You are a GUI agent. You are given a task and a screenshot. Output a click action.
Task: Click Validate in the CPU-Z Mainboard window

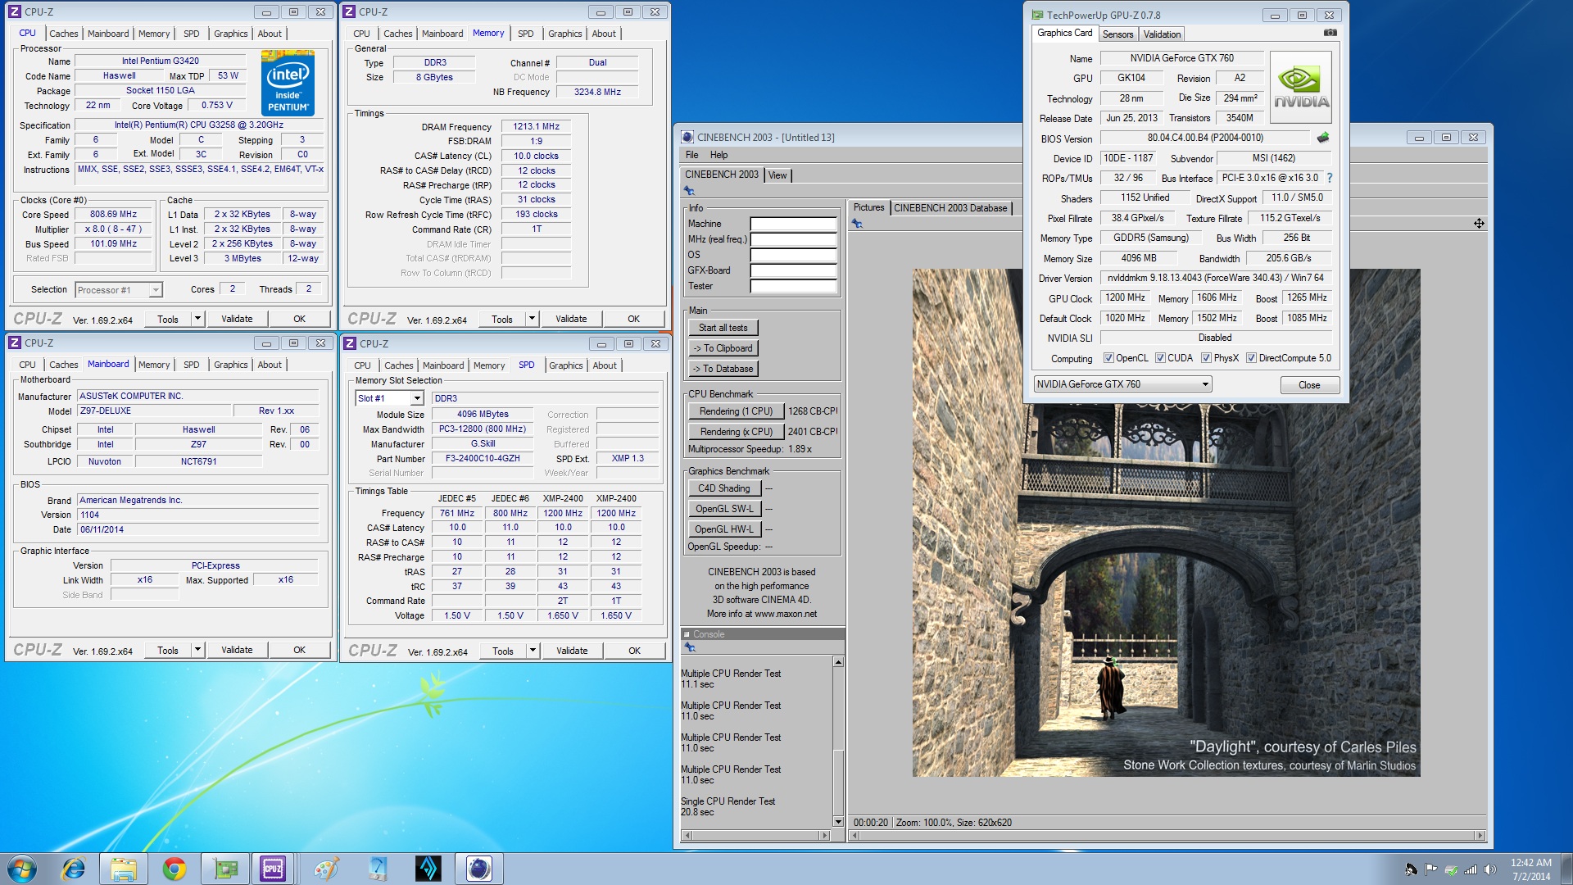click(237, 650)
